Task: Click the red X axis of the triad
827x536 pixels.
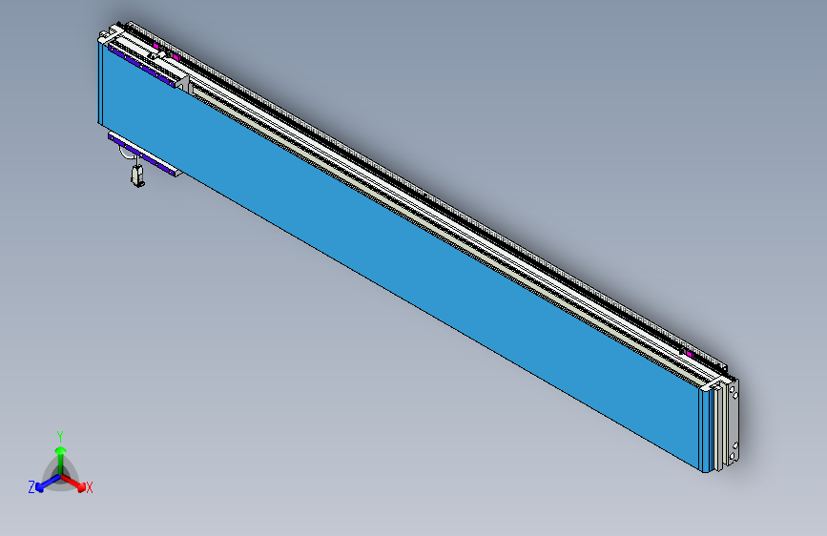Action: click(73, 483)
